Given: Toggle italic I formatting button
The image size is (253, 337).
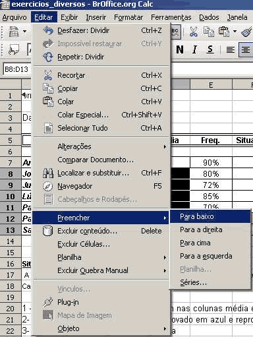Looking at the screenshot, I should (194, 49).
